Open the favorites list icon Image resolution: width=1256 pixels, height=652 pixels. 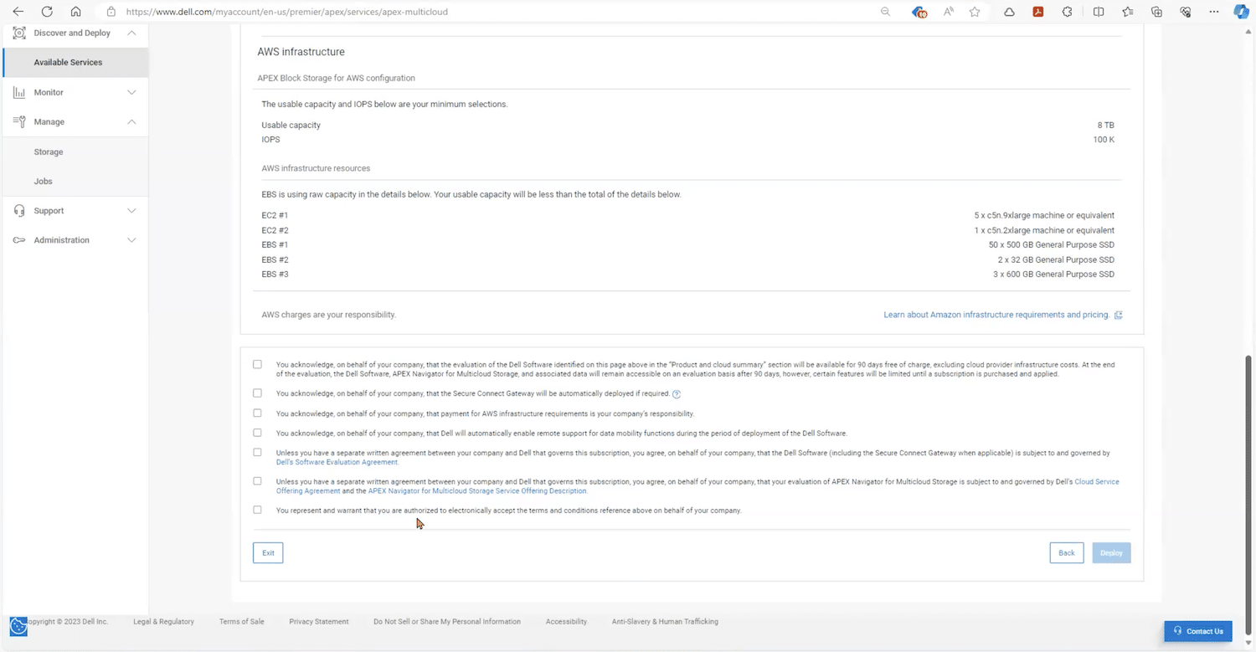[1128, 12]
